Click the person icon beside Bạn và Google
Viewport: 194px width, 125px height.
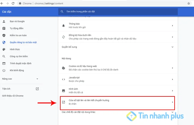[4, 21]
